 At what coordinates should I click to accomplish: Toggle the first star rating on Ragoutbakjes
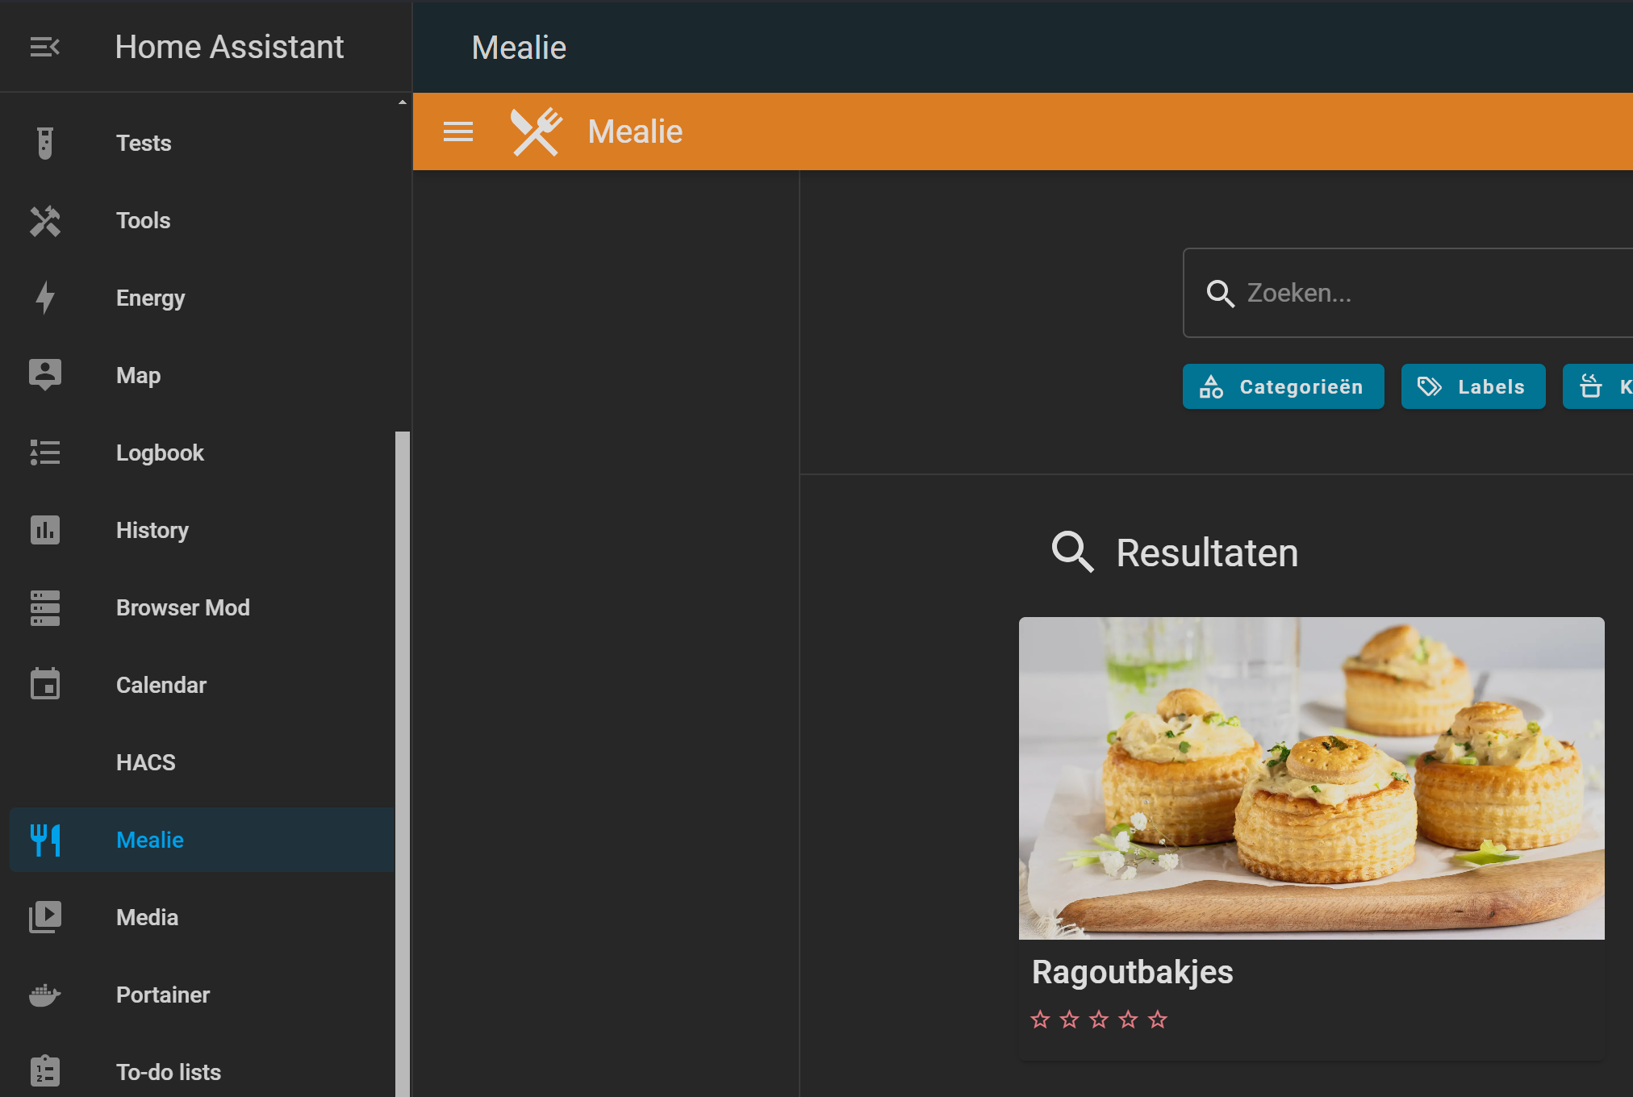1042,1019
